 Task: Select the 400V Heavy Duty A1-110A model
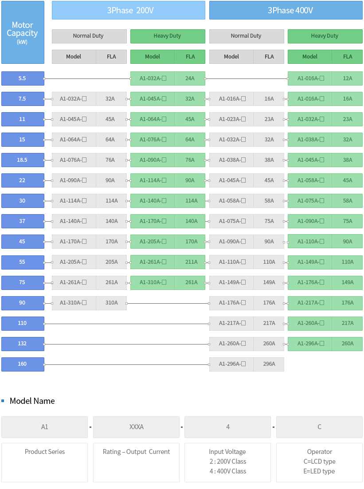tap(310, 242)
